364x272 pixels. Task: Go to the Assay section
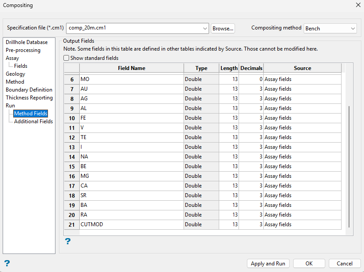[12, 58]
